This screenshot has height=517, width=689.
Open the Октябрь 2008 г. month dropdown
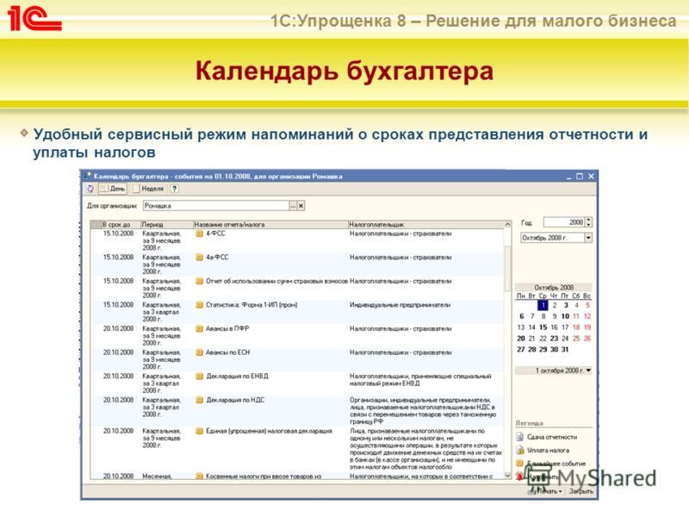tap(588, 238)
